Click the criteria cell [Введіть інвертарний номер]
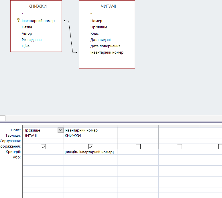The image size is (222, 198). pos(91,152)
